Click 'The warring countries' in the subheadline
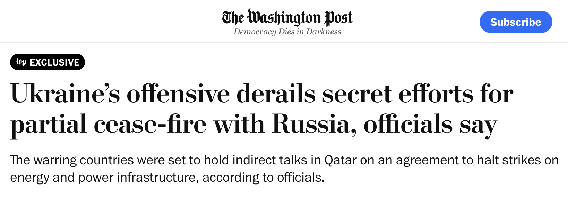This screenshot has width=568, height=197. [72, 160]
